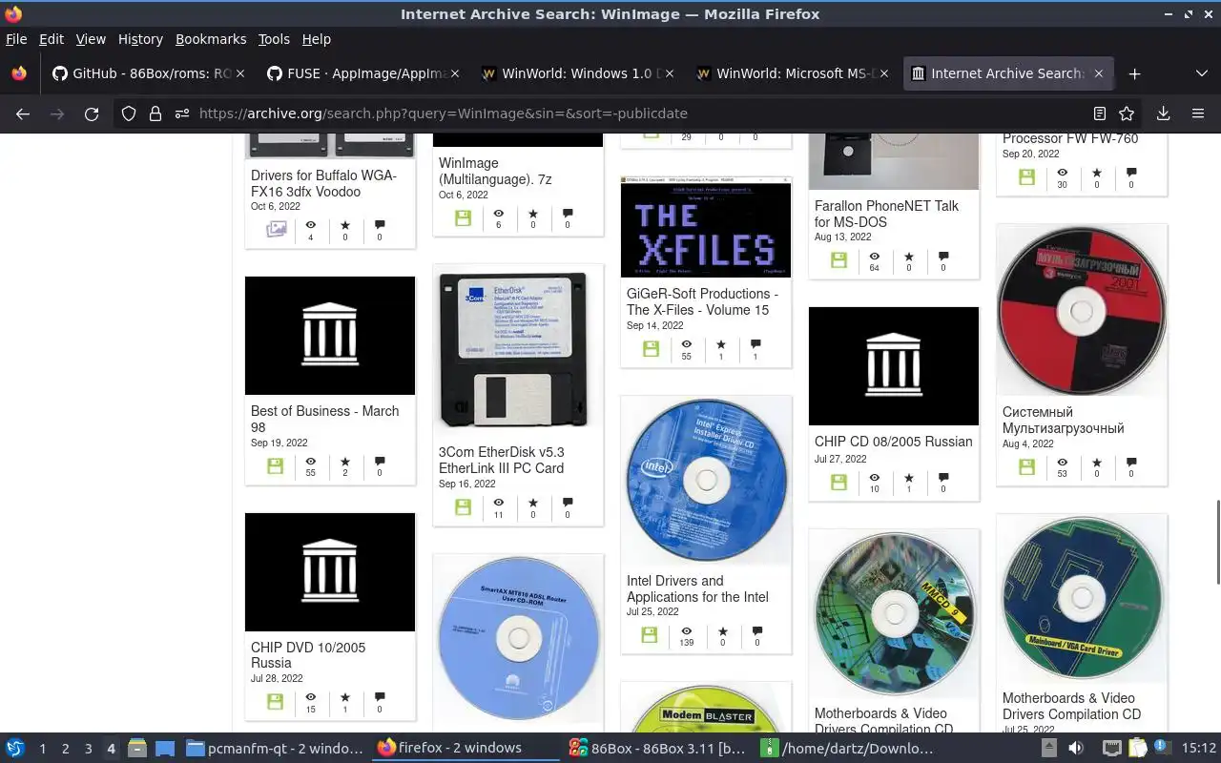Click favorites star under Best of Business
1221x763 pixels.
345,462
